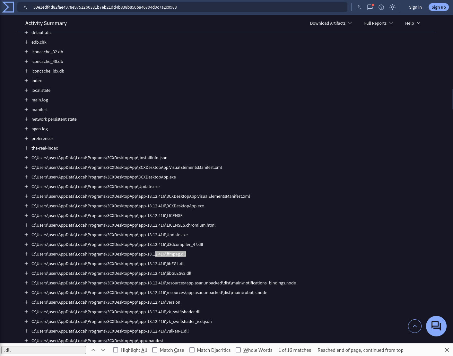
Task: Expand the vk_swiftshader.dll path row
Action: tap(26, 312)
